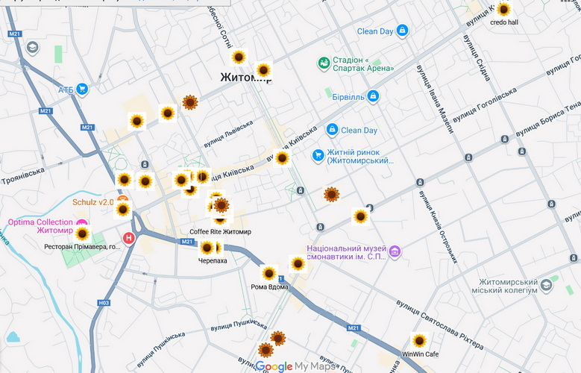The height and width of the screenshot is (373, 581).
Task: Open the Національний музей космонавтики museum icon
Action: 395,252
